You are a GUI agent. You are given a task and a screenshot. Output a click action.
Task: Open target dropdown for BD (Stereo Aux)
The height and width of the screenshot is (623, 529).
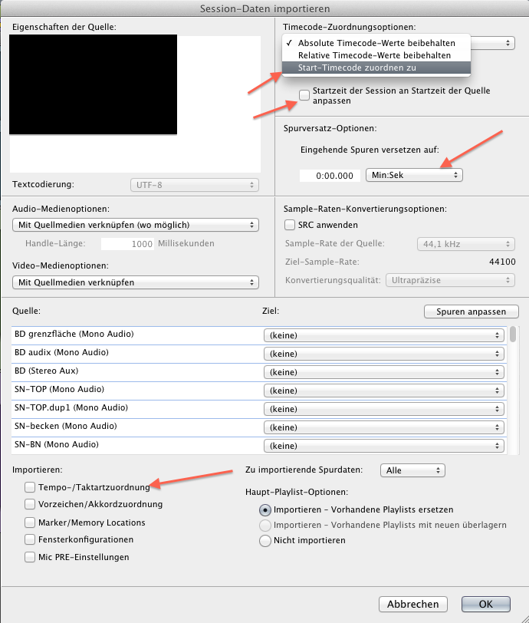pyautogui.click(x=383, y=372)
